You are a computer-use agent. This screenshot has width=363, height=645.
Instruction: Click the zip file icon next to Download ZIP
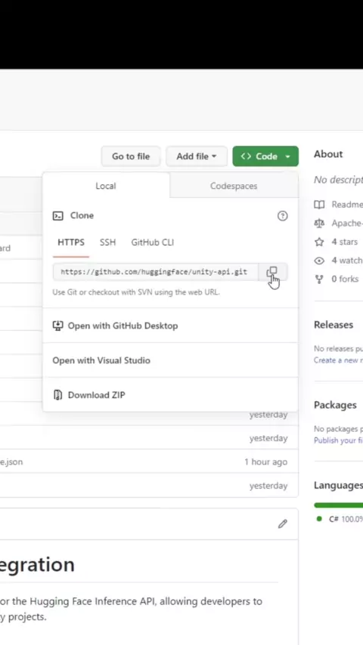(x=57, y=395)
